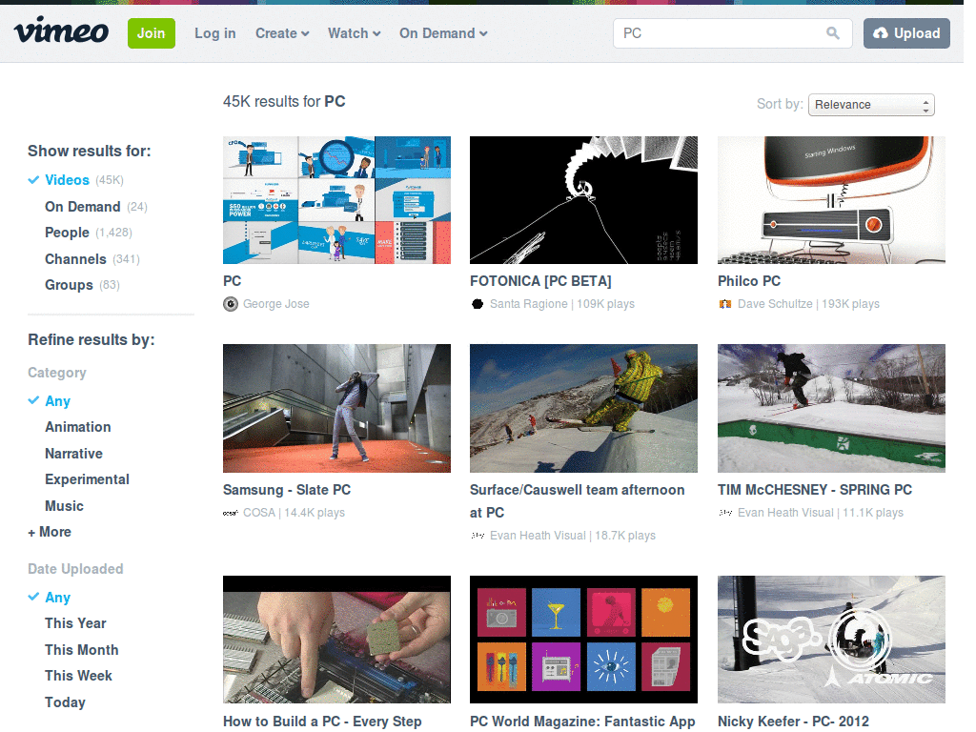Open the PC animated infographic thumbnail
The image size is (976, 732).
tap(336, 200)
